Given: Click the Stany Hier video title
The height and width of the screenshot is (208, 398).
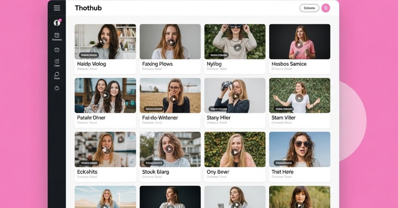Looking at the screenshot, I should point(219,118).
